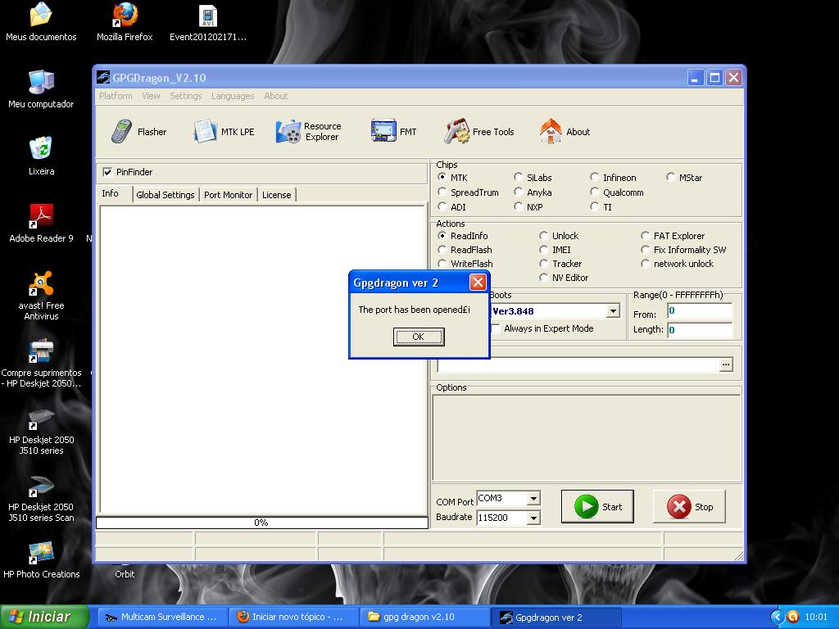Open the Platform menu

coord(116,96)
